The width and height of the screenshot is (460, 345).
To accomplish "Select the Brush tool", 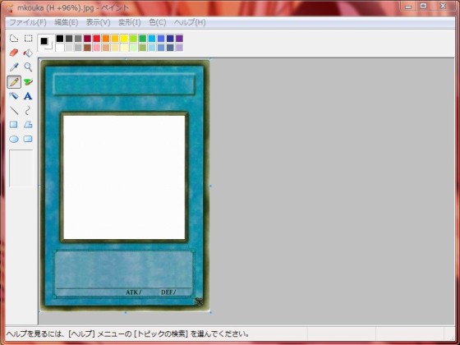I will click(28, 82).
